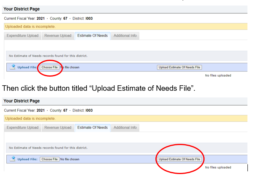Viewport: 262px width, 178px height.
Task: Select Estimate Of Needs tab in the lower panel
Action: tap(92, 128)
